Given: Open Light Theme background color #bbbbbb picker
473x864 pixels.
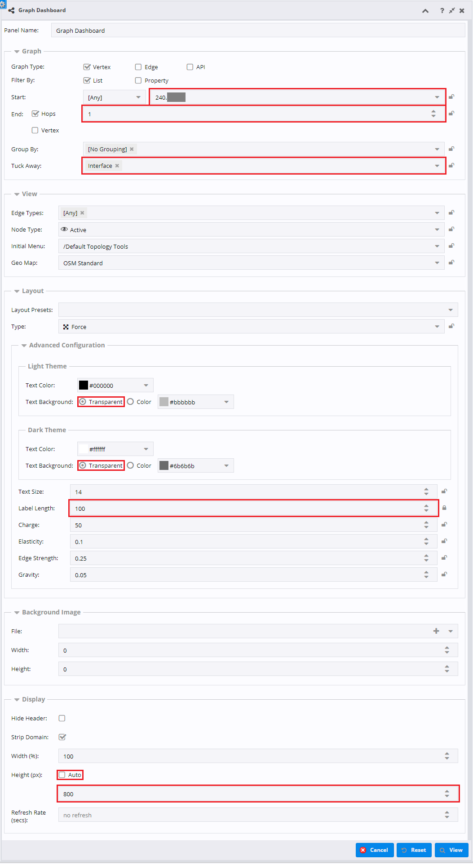Looking at the screenshot, I should pyautogui.click(x=196, y=402).
